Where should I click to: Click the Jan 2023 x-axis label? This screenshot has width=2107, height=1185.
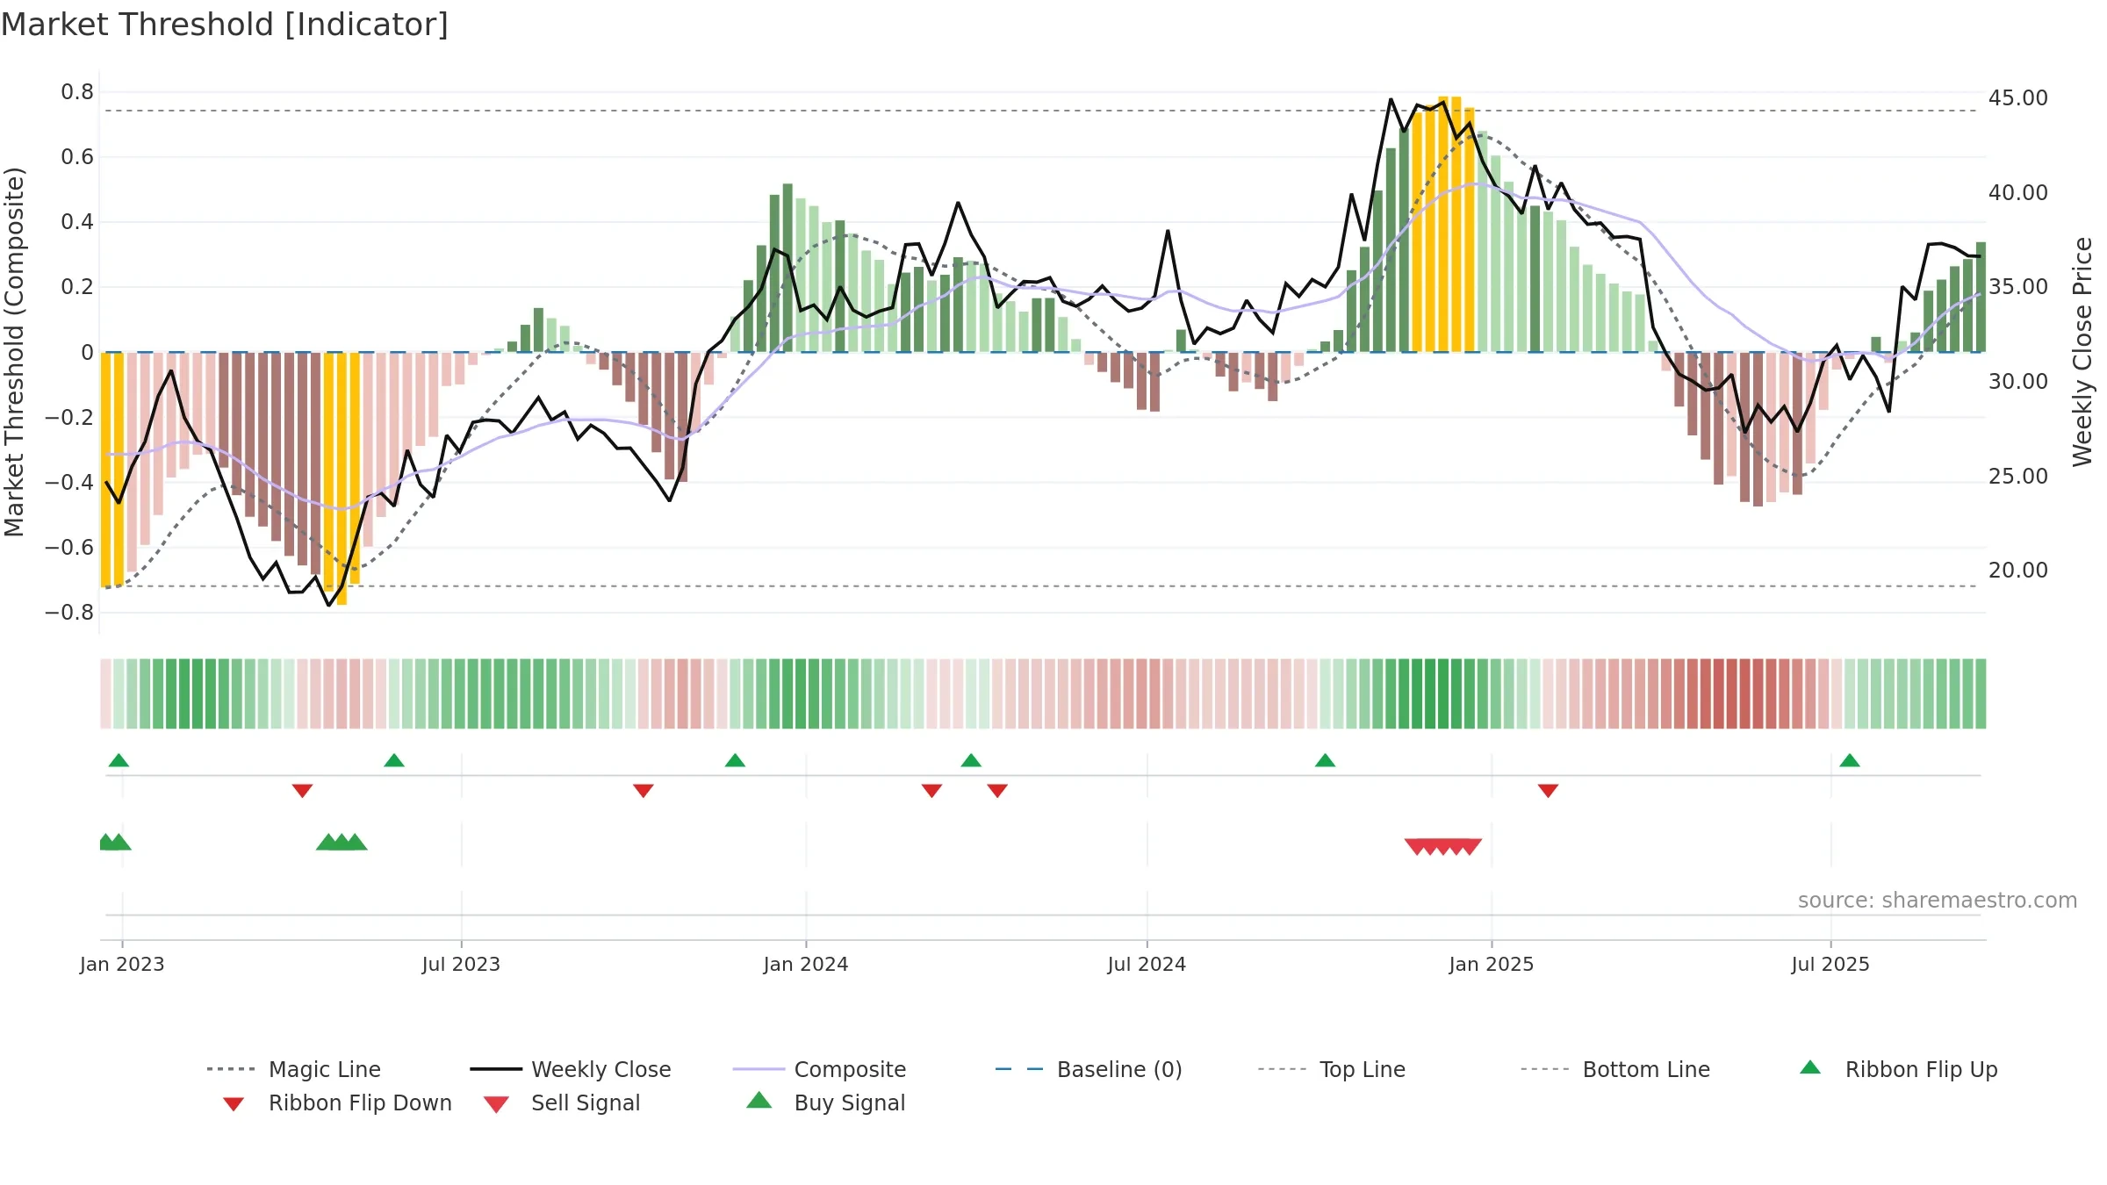coord(122,964)
